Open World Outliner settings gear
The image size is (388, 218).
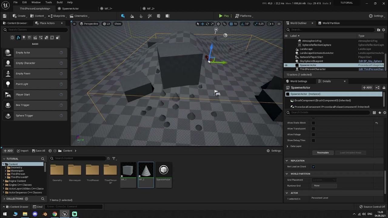click(x=383, y=30)
